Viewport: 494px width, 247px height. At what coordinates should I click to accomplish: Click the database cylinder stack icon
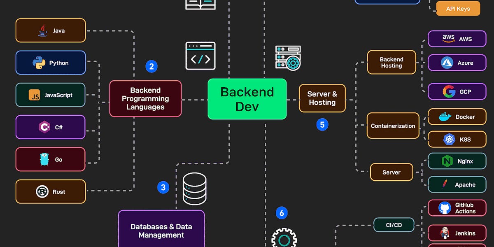click(195, 189)
